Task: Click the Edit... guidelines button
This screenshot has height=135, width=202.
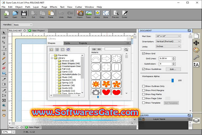Action: 173,69
